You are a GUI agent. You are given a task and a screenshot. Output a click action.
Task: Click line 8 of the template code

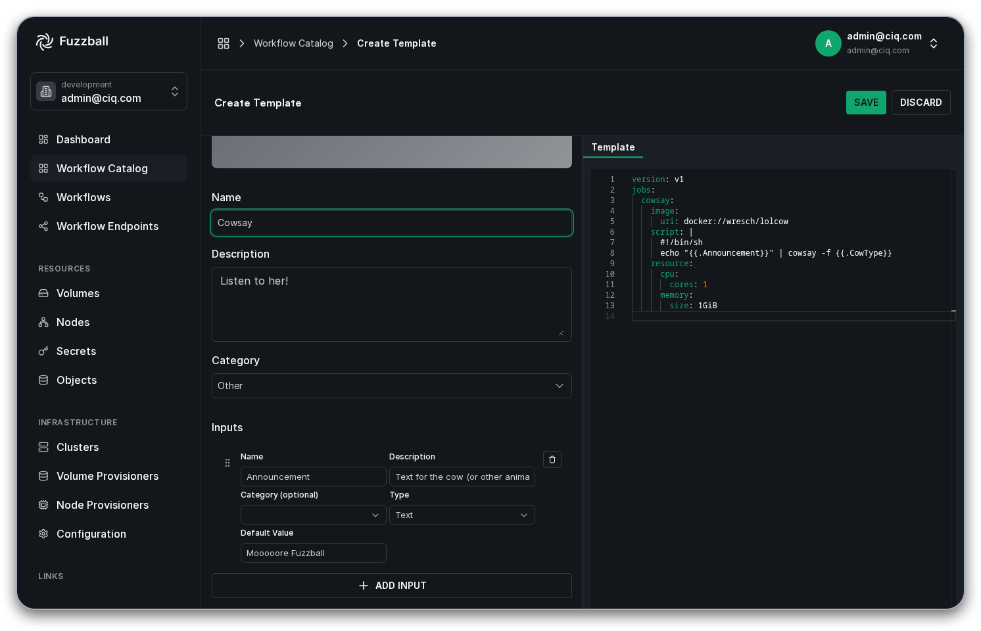(x=776, y=253)
